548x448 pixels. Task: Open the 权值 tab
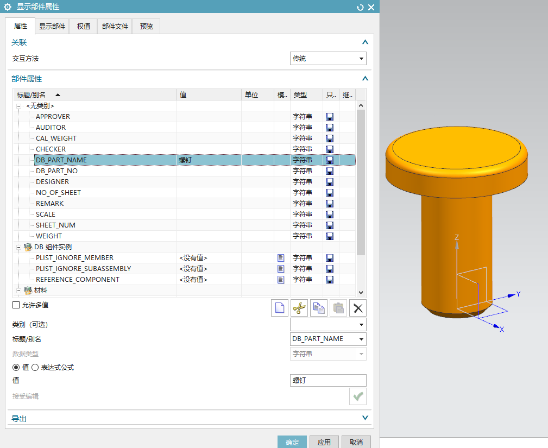pyautogui.click(x=83, y=26)
